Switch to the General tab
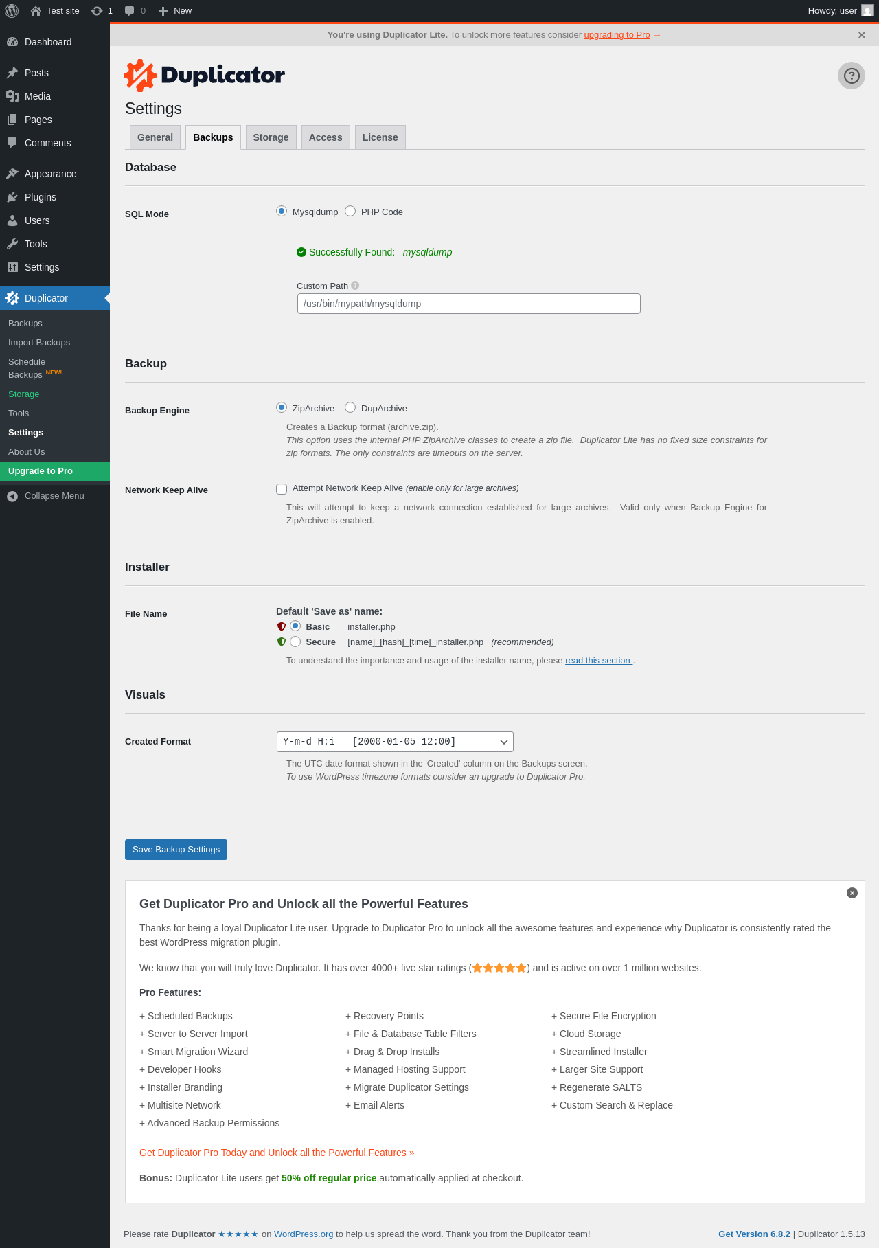 [155, 137]
